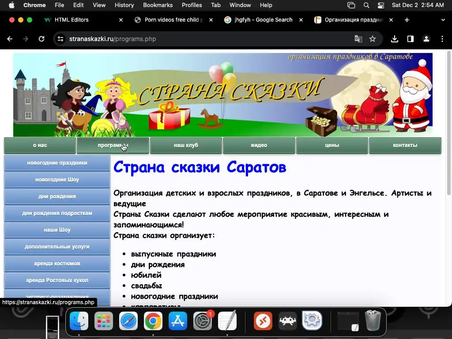The image size is (452, 339).
Task: Open the 'видео' navigation button
Action: [259, 145]
